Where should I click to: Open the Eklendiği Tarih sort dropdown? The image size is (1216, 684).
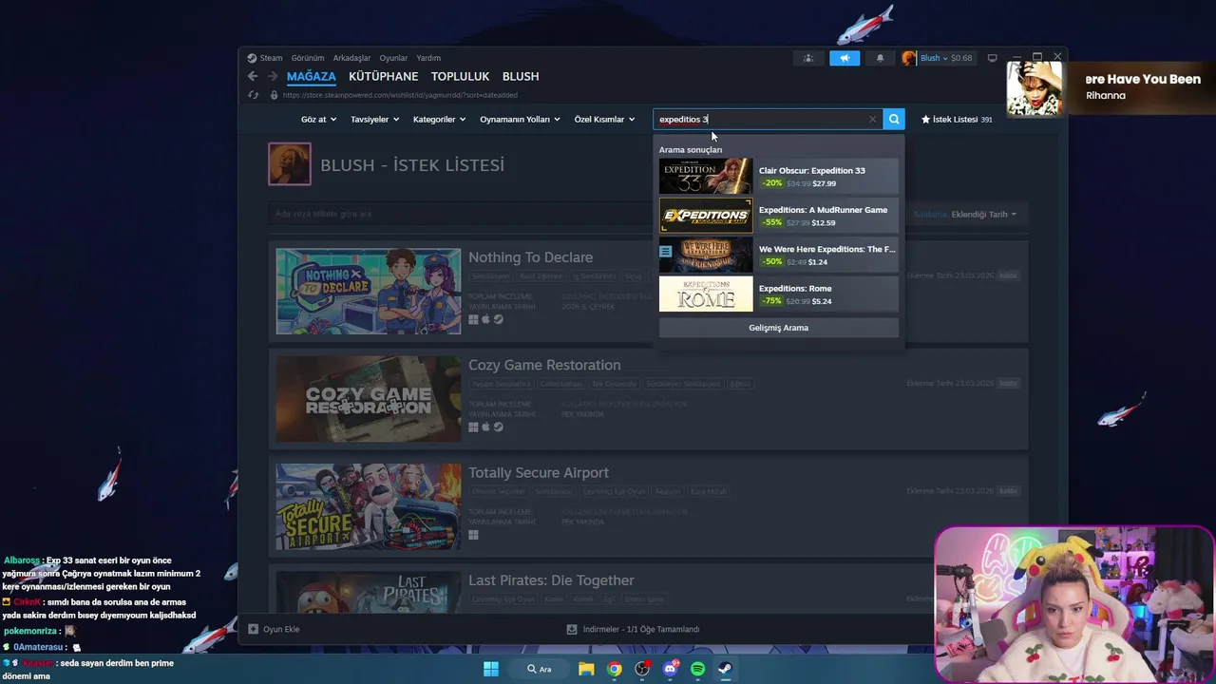(x=983, y=214)
